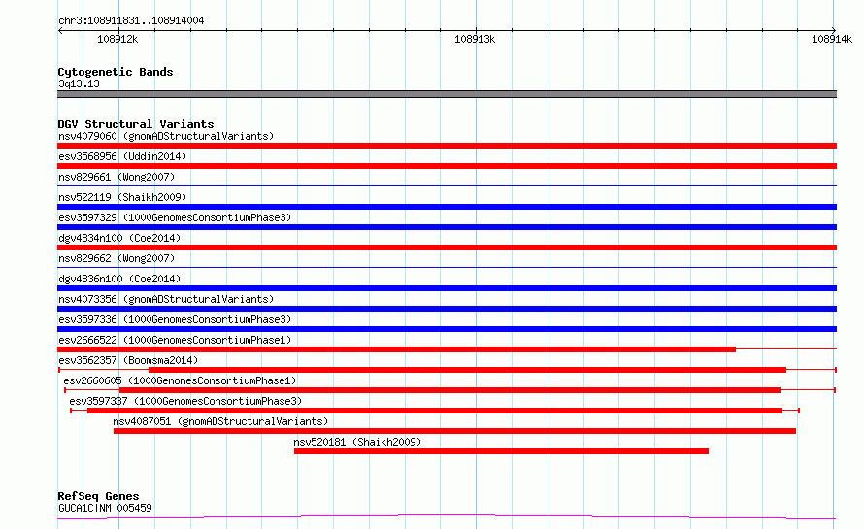Click the blue nsv4073356 variant bar
864x529 pixels.
(x=447, y=309)
